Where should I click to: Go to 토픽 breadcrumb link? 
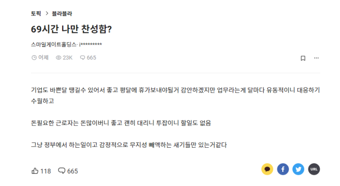click(36, 14)
